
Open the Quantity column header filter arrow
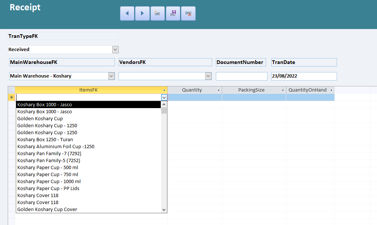[x=218, y=90]
